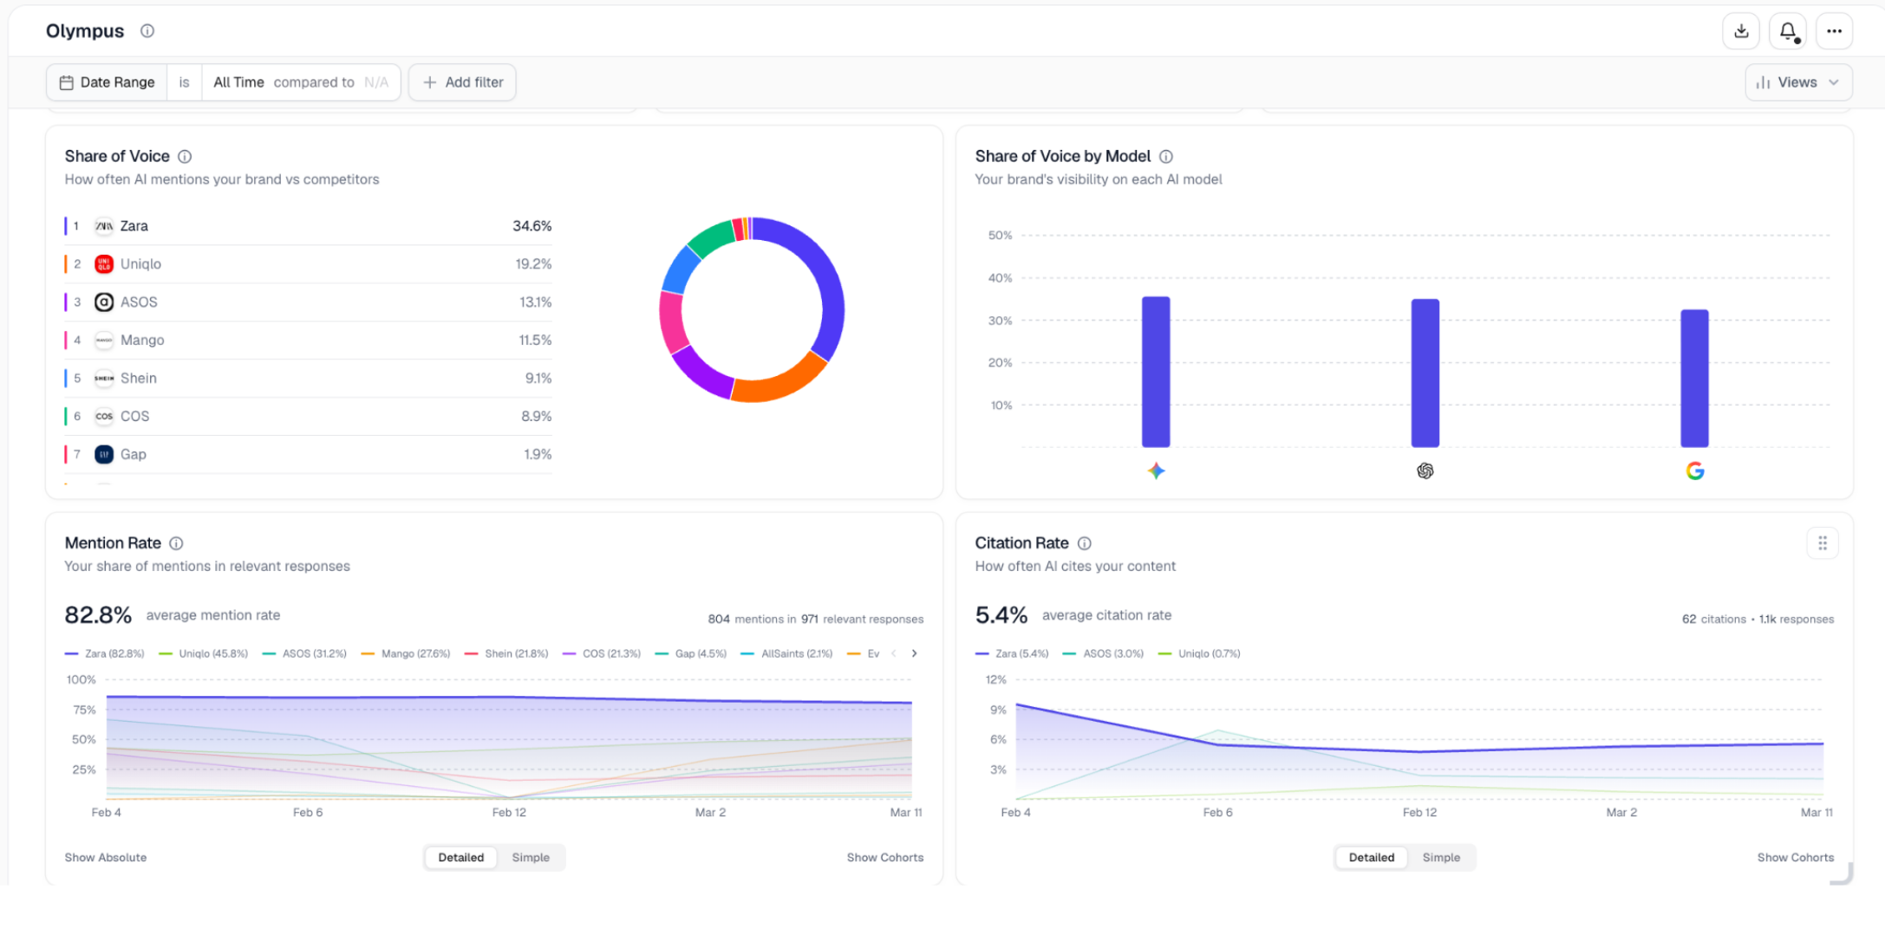Viewport: 1885px width, 948px height.
Task: Click the drag handle icon on Citation Rate card
Action: coord(1823,543)
